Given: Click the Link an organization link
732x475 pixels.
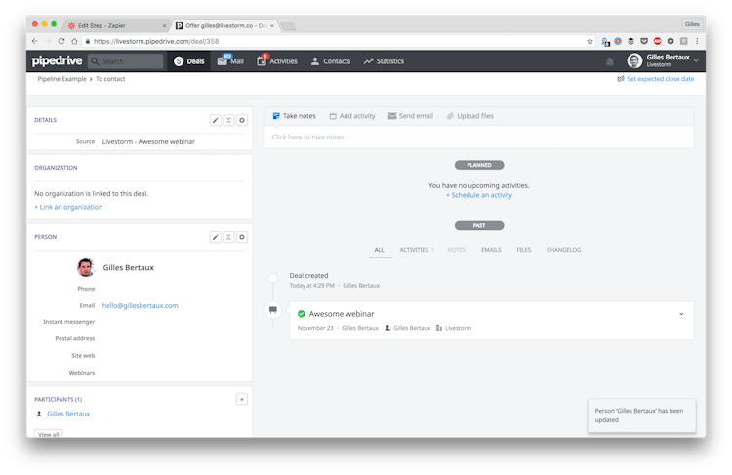Looking at the screenshot, I should [68, 207].
